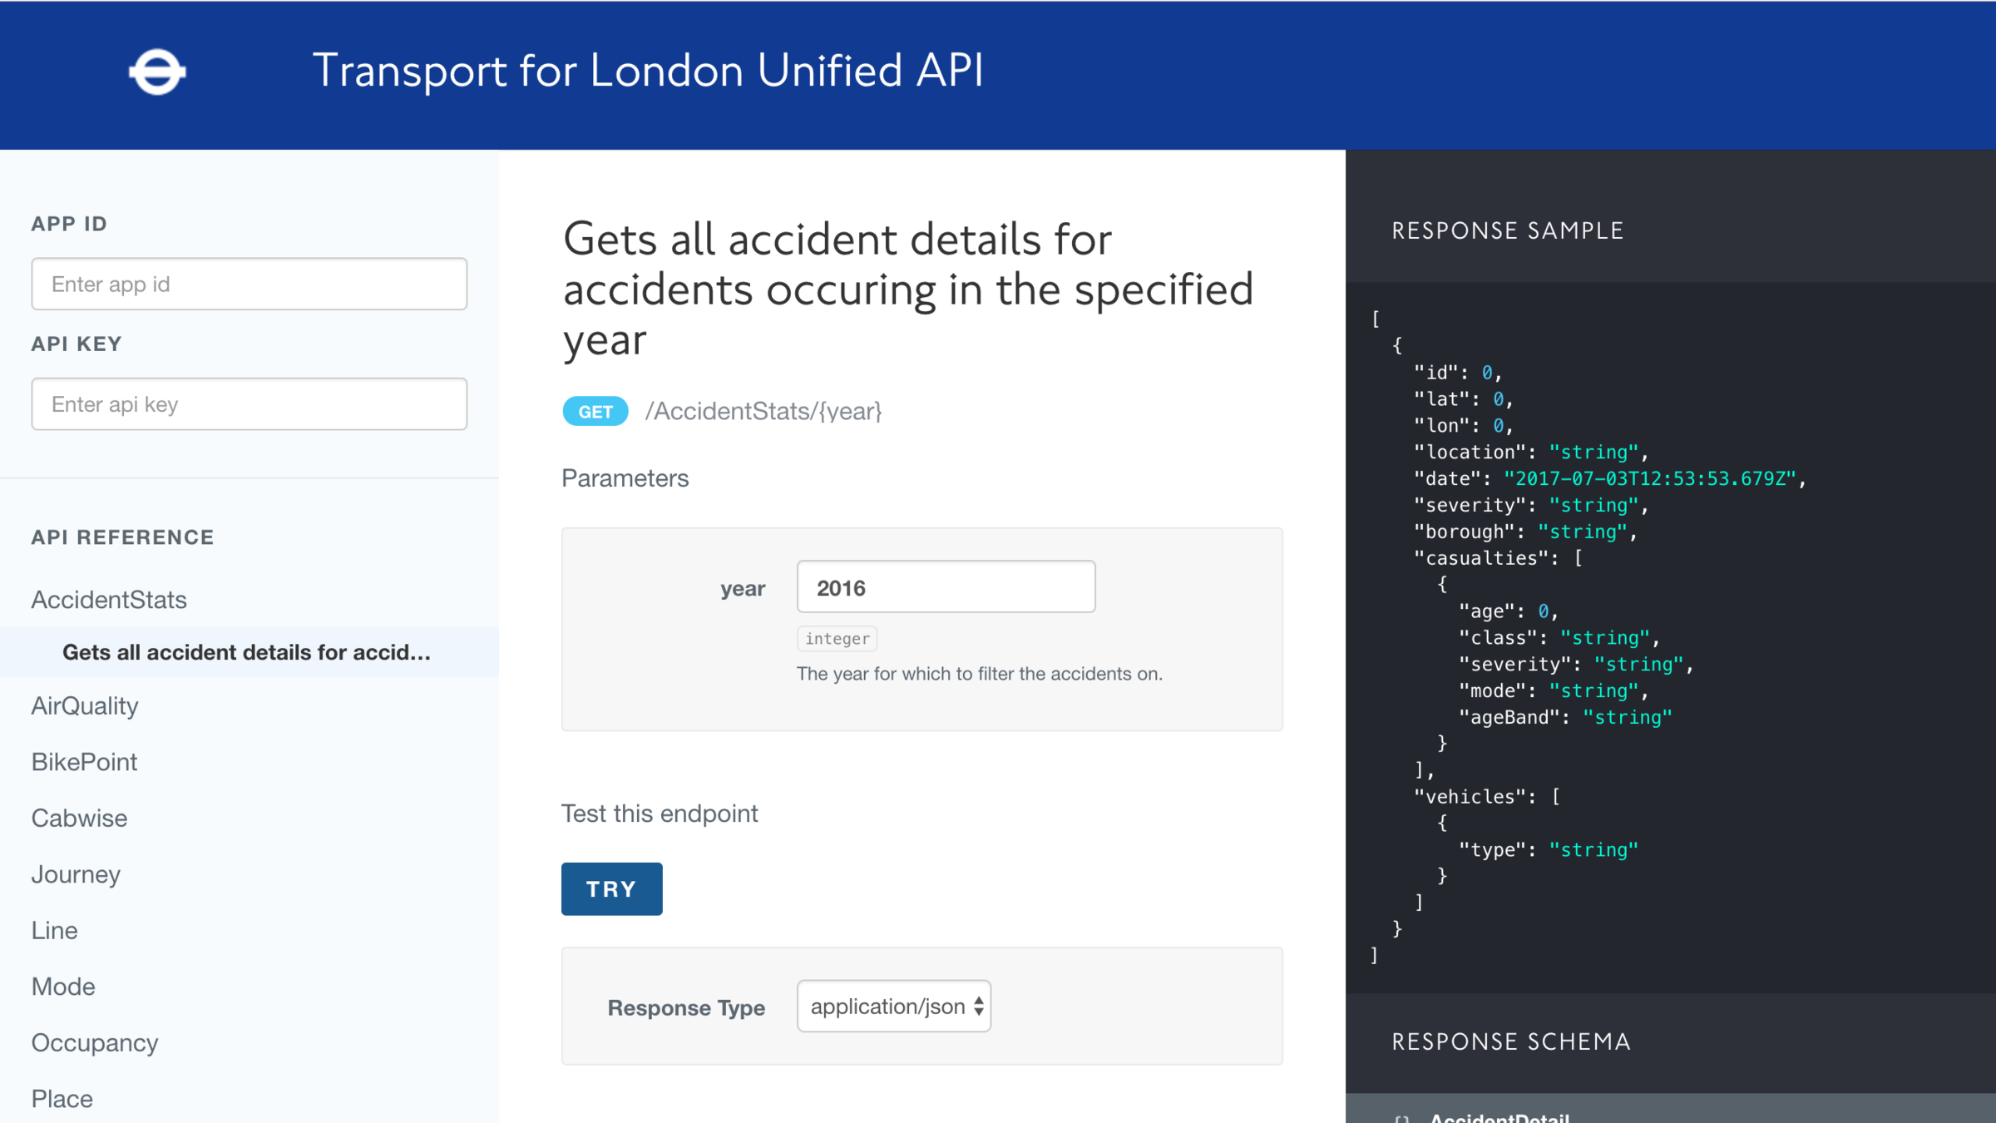Go to the Journey API section

pyautogui.click(x=76, y=874)
